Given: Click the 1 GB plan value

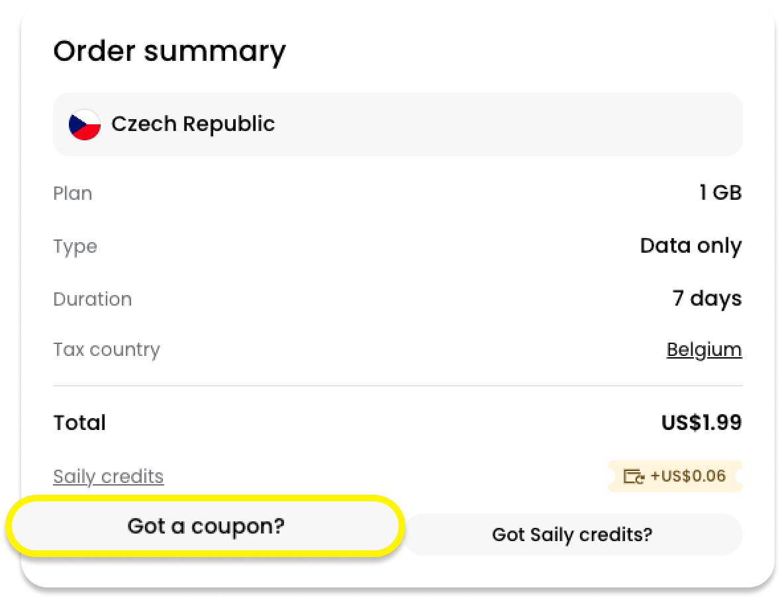Looking at the screenshot, I should coord(720,192).
